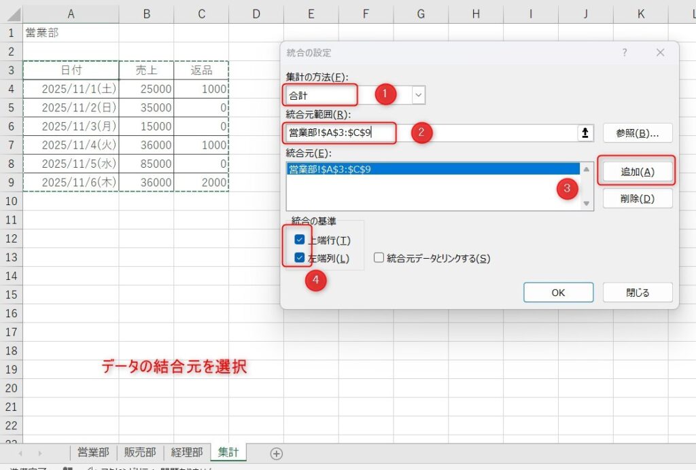696x470 pixels.
Task: Switch to the 経理部 sheet tab
Action: coord(186,452)
